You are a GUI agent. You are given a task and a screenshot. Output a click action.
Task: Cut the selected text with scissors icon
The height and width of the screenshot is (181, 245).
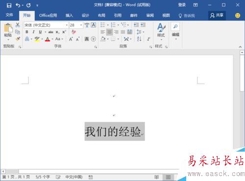click(x=18, y=25)
